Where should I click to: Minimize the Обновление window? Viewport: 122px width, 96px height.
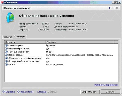coord(113,2)
